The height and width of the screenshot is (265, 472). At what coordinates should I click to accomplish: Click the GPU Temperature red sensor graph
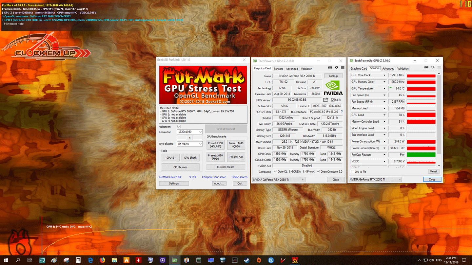(x=421, y=88)
